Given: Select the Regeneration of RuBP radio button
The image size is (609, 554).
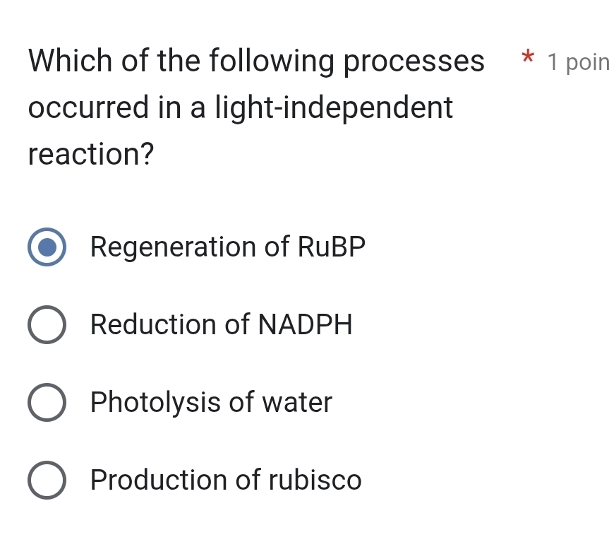Looking at the screenshot, I should (x=47, y=247).
